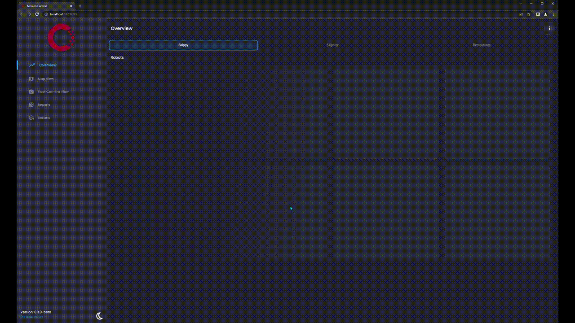Open the three-dot menu at top right

pyautogui.click(x=549, y=28)
